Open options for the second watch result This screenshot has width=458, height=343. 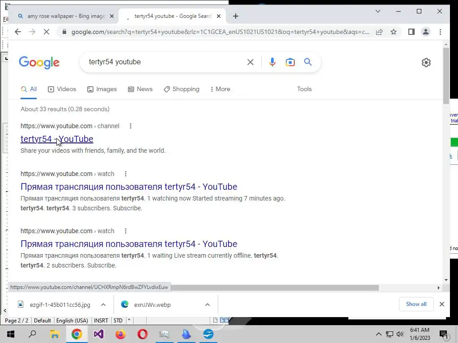pyautogui.click(x=126, y=231)
